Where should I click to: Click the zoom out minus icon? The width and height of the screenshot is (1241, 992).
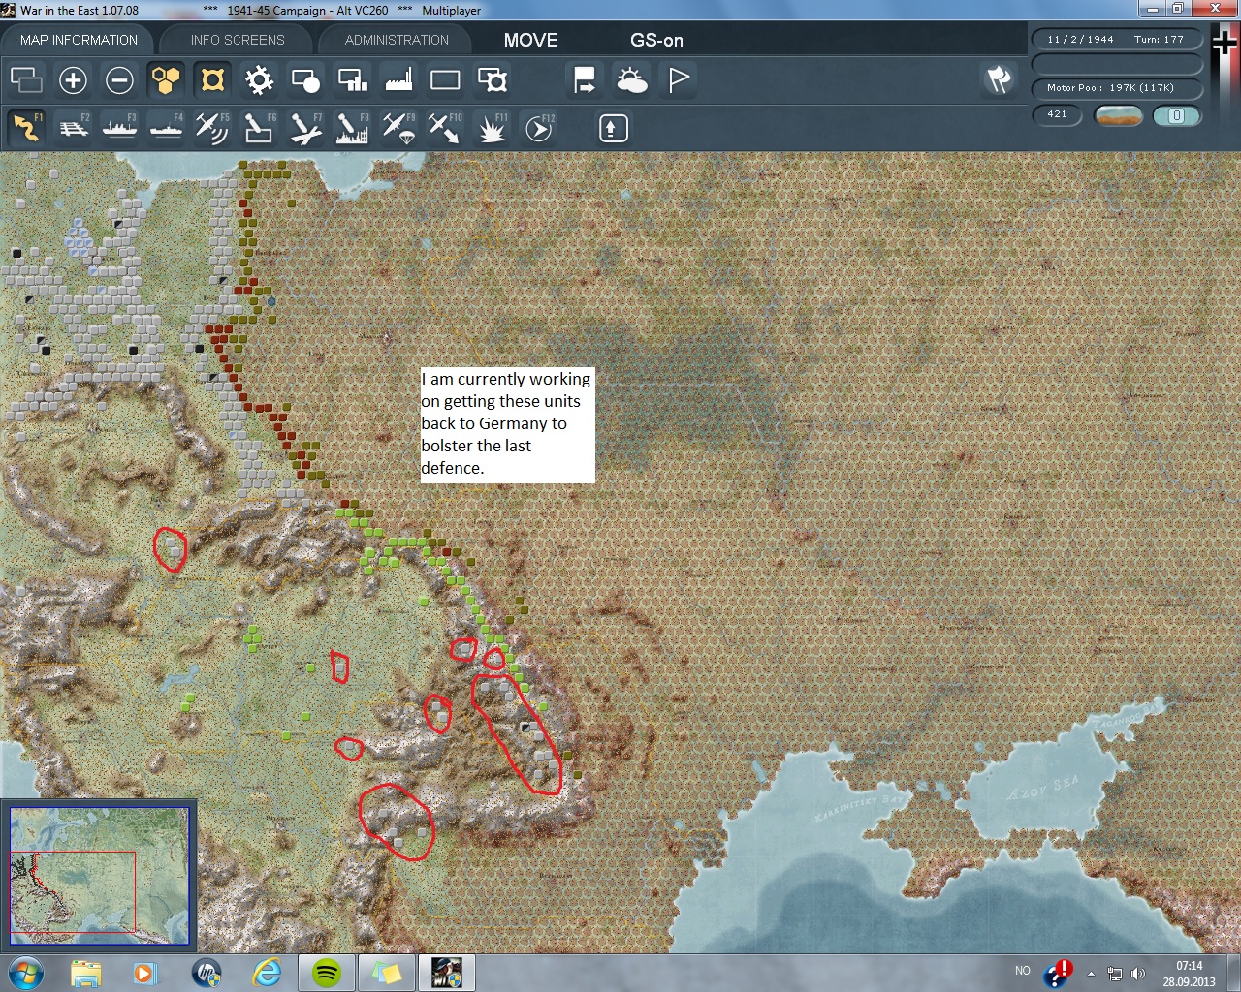tap(119, 80)
